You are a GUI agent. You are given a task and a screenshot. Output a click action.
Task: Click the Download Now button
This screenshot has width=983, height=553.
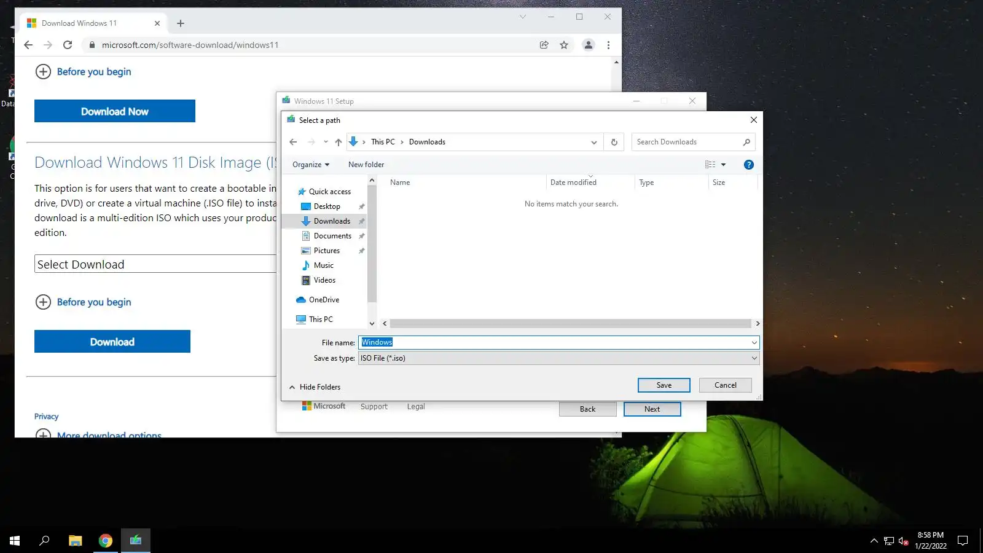click(x=115, y=111)
